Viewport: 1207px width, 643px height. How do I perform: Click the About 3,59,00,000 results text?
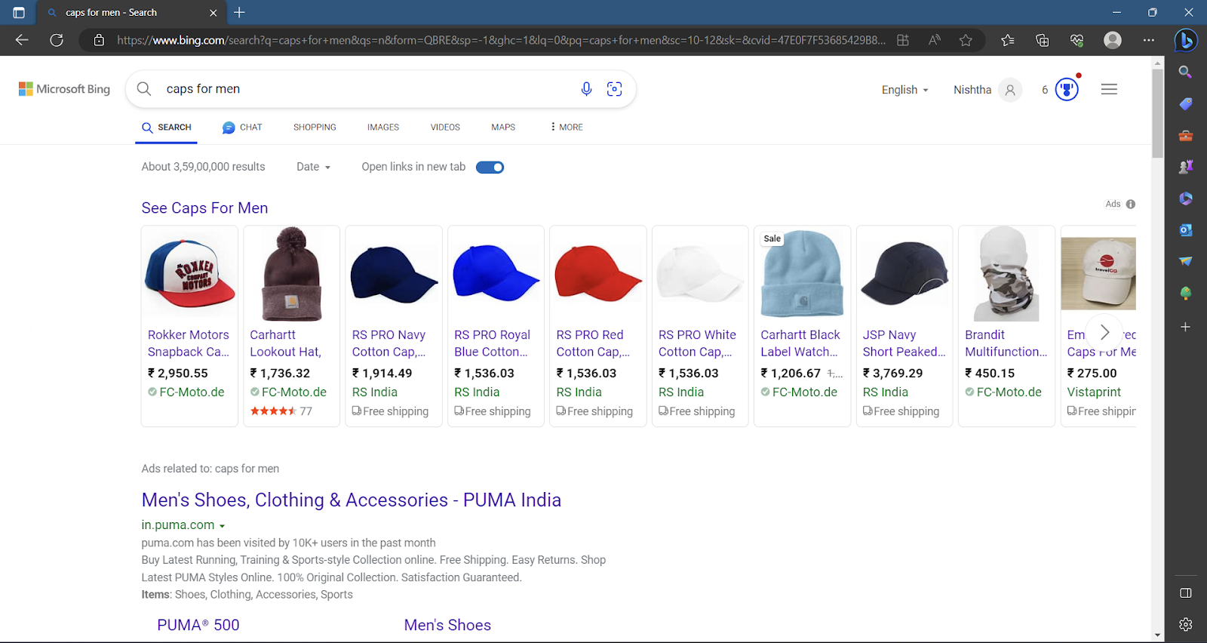203,167
